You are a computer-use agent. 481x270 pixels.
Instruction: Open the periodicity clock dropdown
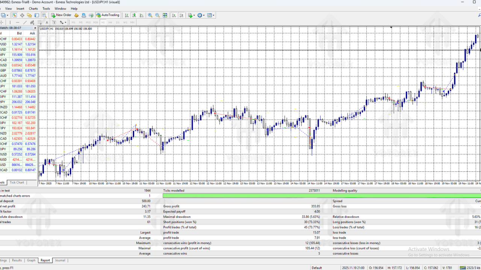coord(201,15)
